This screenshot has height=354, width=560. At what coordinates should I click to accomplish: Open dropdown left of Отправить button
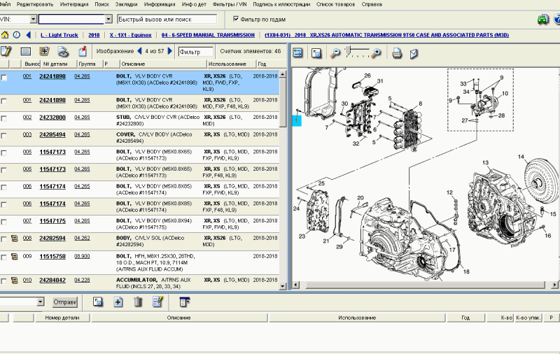41,302
